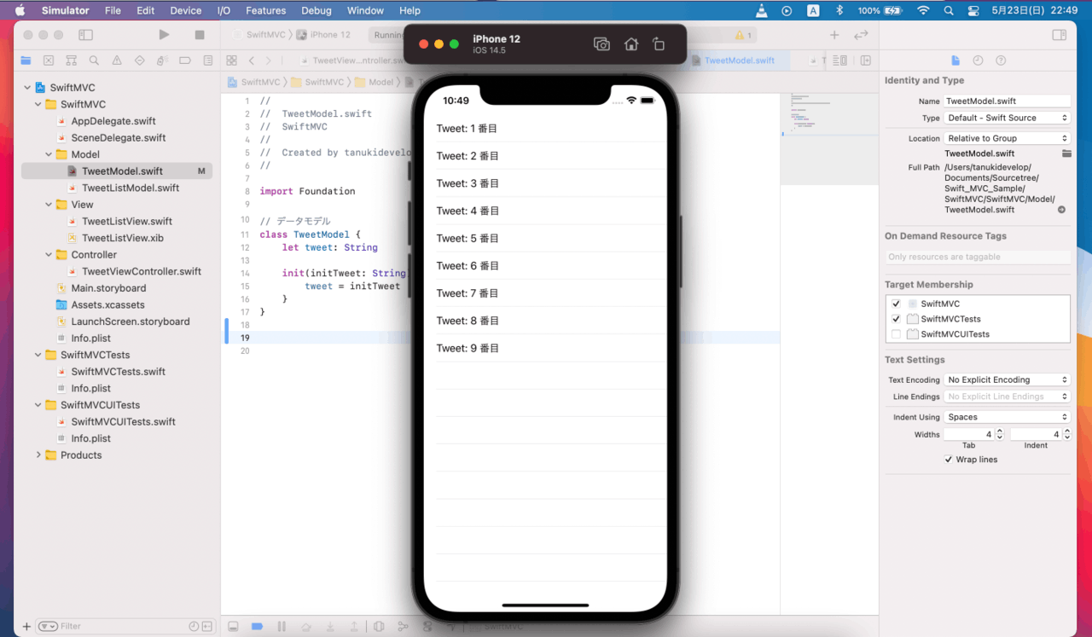The height and width of the screenshot is (637, 1092).
Task: Select the Debug navigator icon
Action: pos(162,61)
